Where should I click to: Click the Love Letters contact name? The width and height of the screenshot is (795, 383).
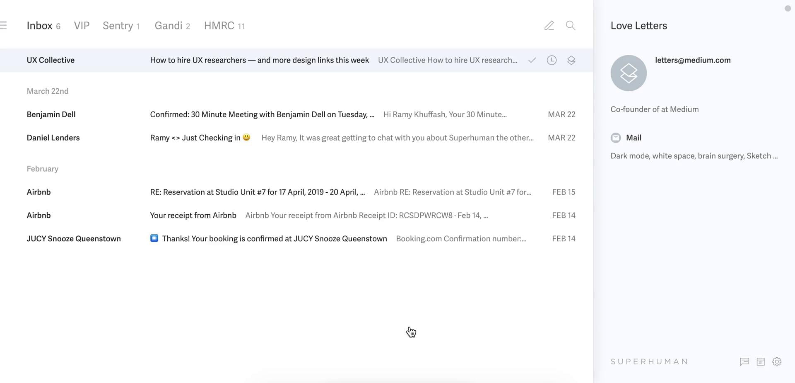pos(639,26)
